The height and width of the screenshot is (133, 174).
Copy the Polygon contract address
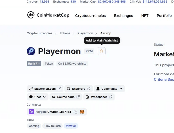pyautogui.click(x=76, y=112)
